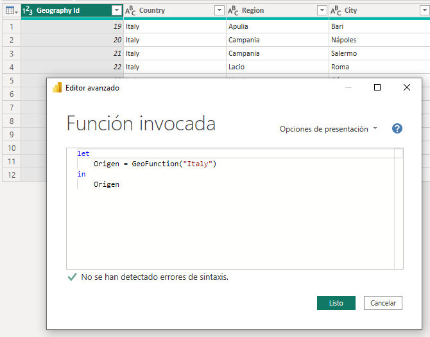
Task: Click the Power BI logo in dialog title
Action: click(x=57, y=88)
